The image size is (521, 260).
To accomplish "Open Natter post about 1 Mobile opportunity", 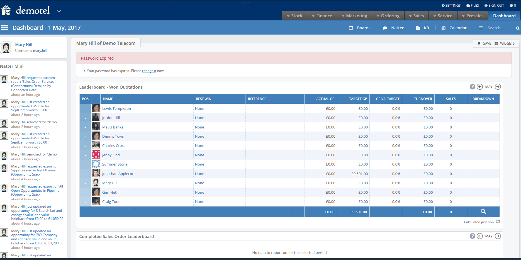I will click(30, 106).
